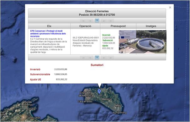Jump to last page in bottom paginator
The width and height of the screenshot is (190, 122).
[111, 58]
